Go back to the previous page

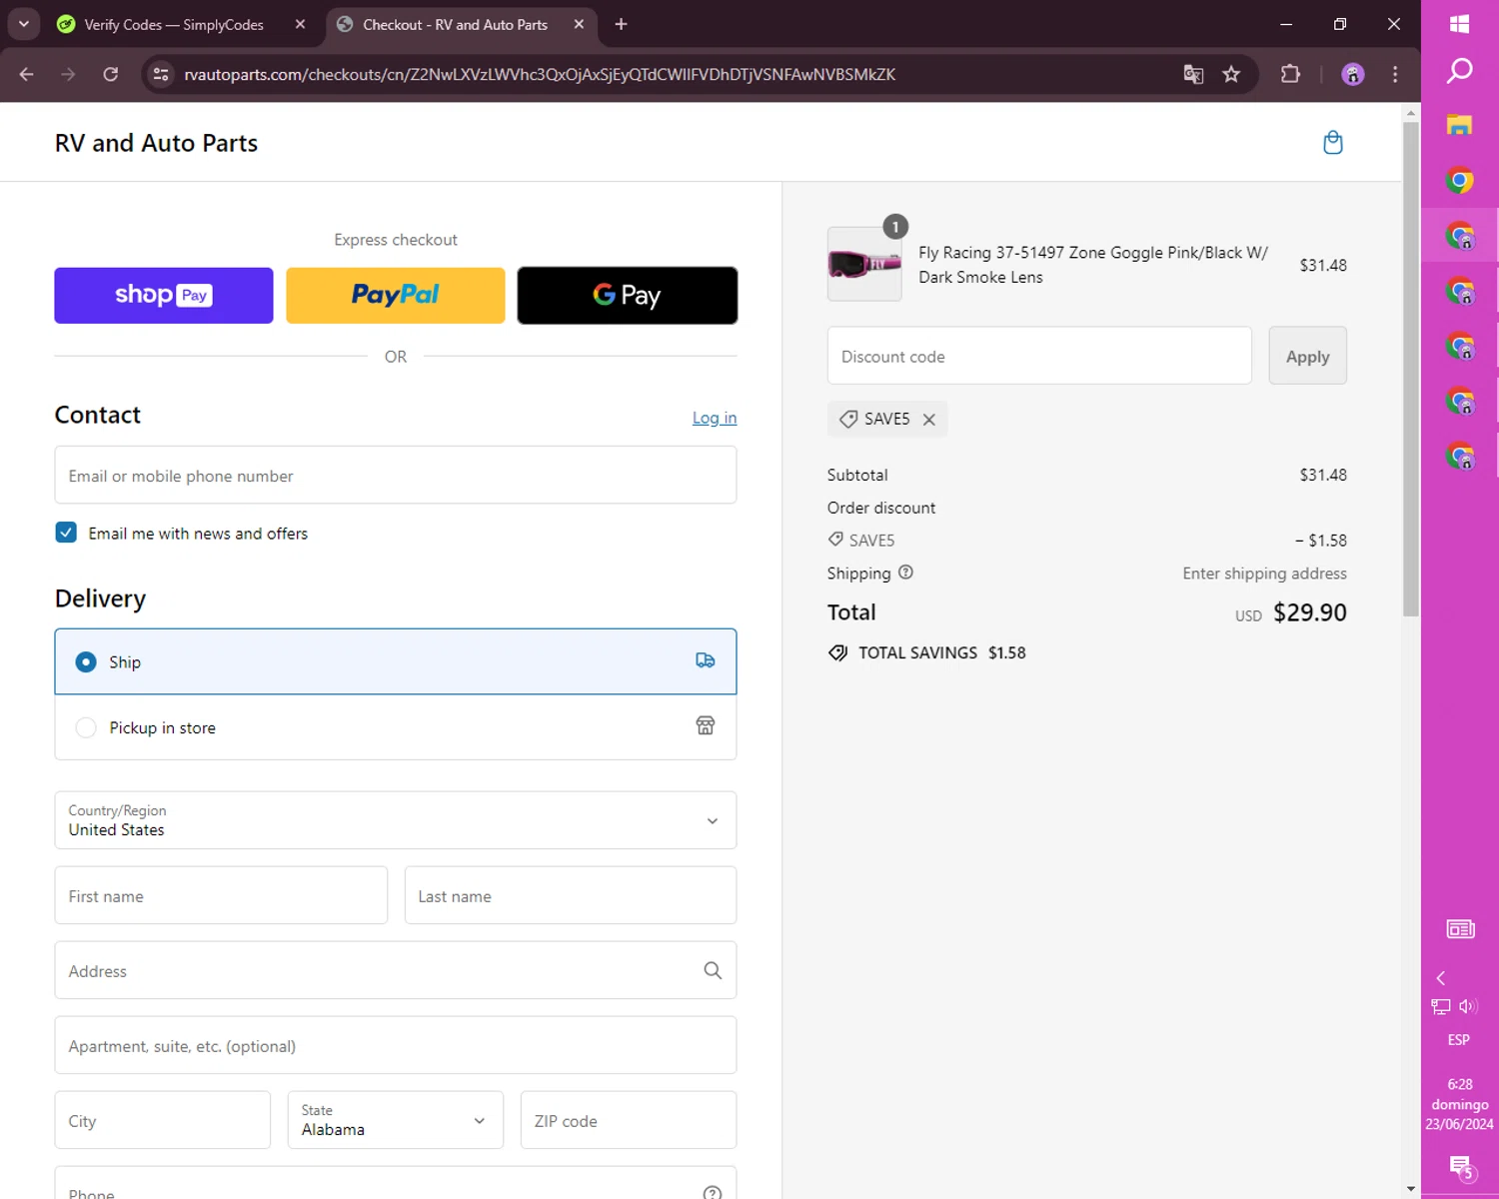click(x=27, y=74)
